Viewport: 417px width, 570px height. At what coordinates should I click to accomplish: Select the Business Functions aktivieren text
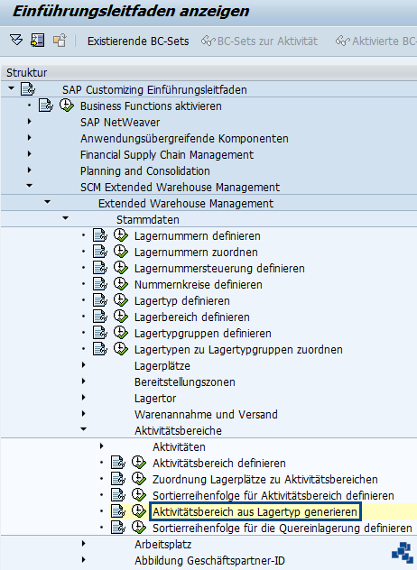[151, 106]
